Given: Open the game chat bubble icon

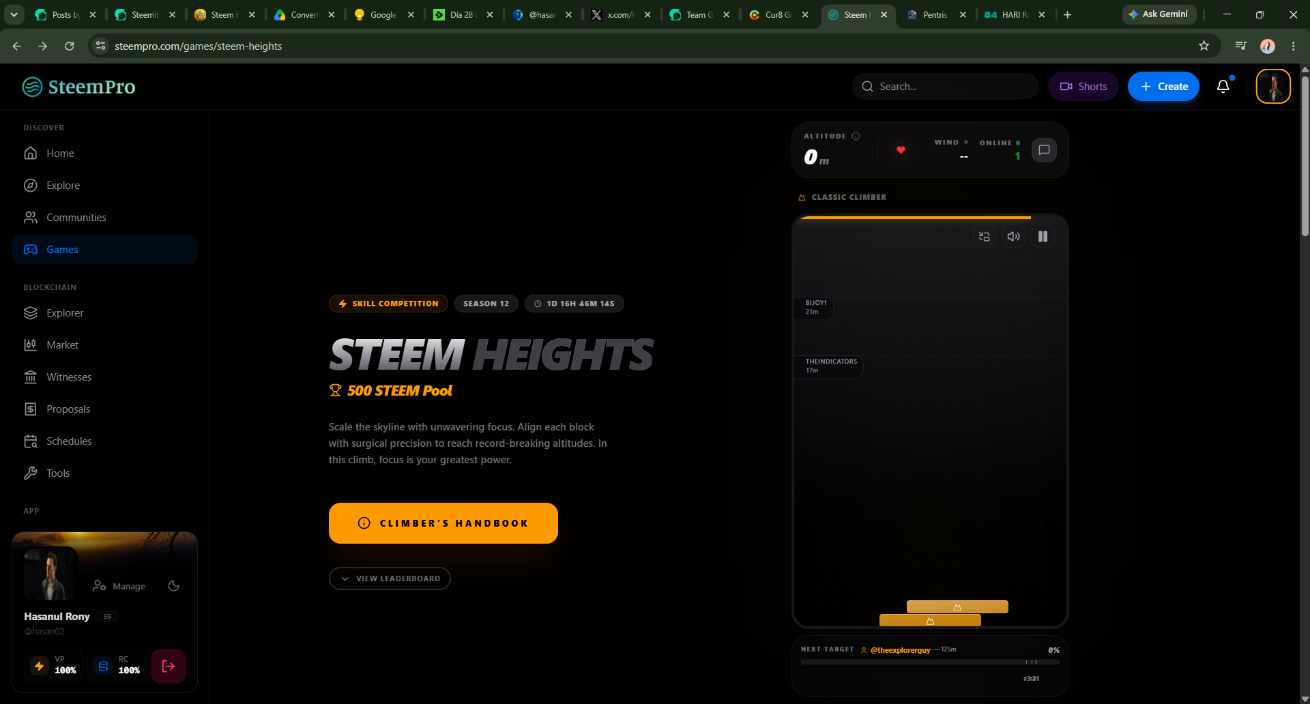Looking at the screenshot, I should [1044, 150].
